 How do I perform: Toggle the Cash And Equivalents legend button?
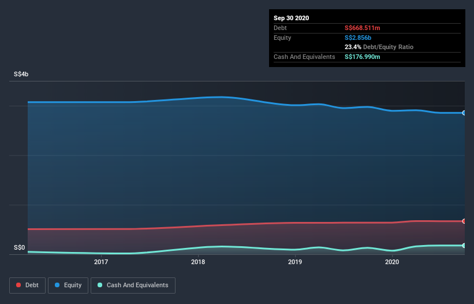[x=133, y=286]
